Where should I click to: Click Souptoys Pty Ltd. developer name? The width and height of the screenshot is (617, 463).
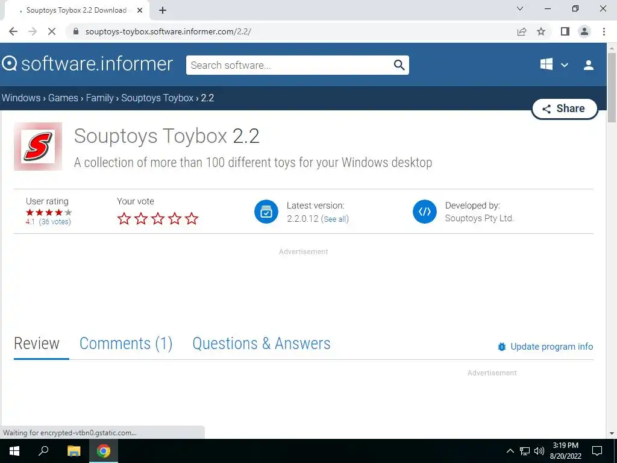pyautogui.click(x=479, y=218)
